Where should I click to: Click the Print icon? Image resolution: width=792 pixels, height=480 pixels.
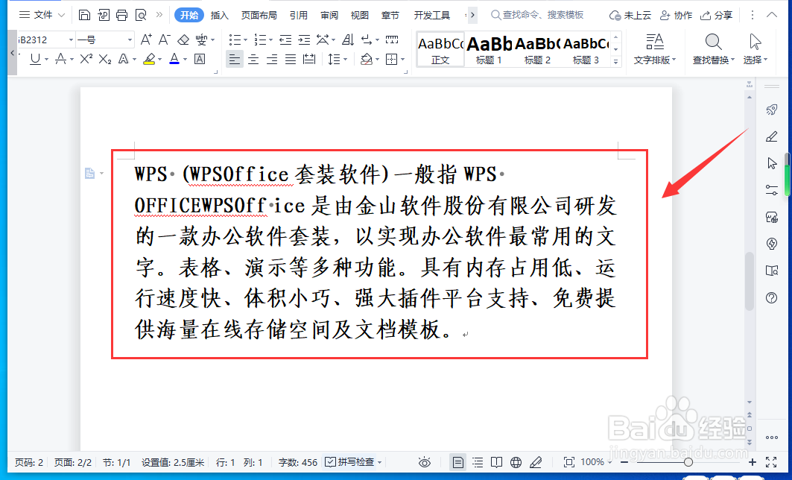pos(121,15)
